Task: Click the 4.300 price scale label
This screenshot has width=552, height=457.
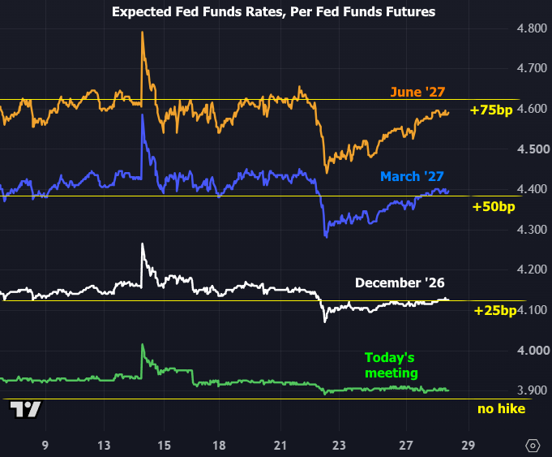Action: (x=532, y=230)
